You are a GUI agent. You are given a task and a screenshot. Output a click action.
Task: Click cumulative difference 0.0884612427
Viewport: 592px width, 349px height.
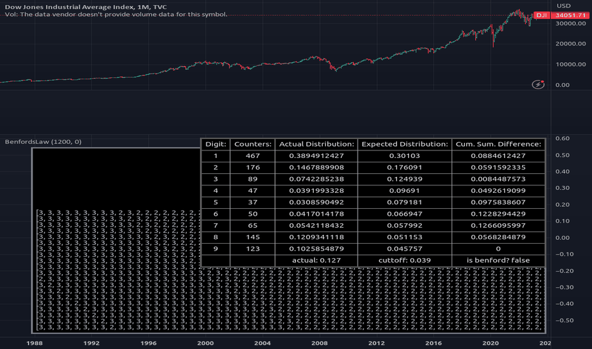point(499,156)
